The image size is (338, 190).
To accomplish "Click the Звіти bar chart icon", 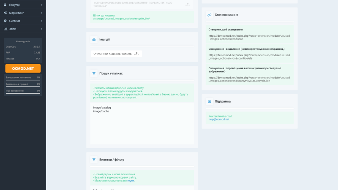I will tap(5, 29).
